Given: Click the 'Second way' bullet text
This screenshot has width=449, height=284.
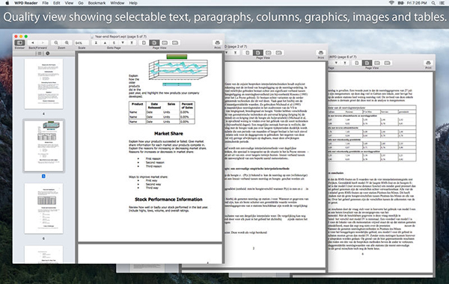Looking at the screenshot, I should coord(153,184).
